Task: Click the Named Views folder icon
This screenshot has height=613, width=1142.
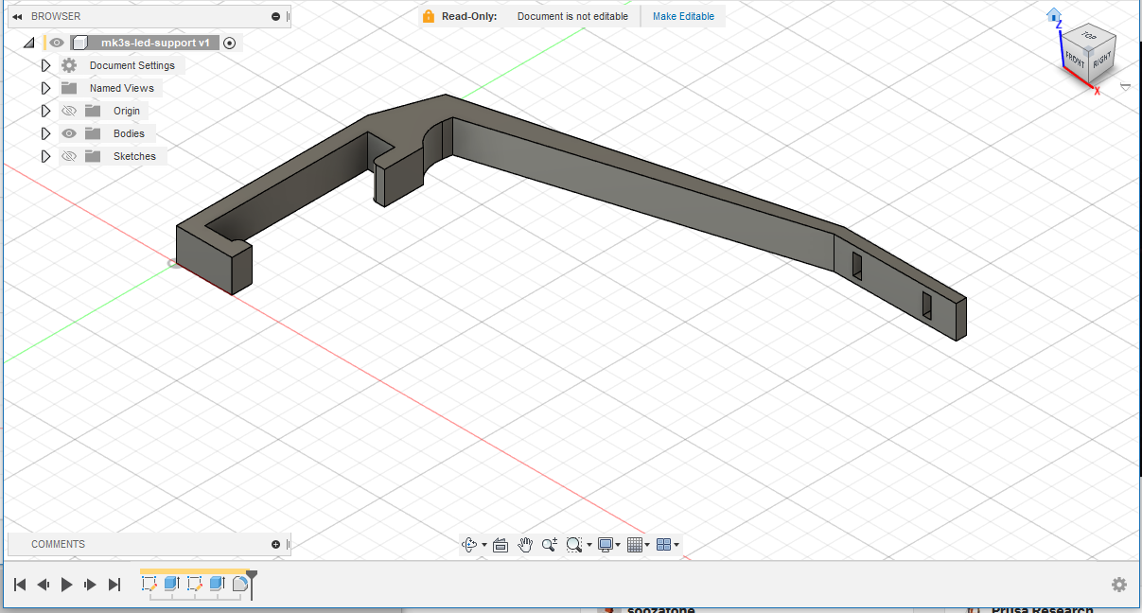Action: pos(69,88)
